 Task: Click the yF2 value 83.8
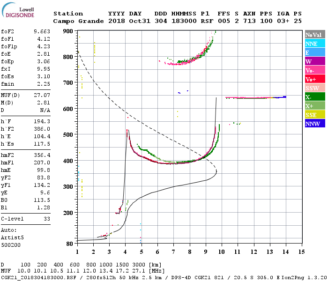pyautogui.click(x=44, y=178)
